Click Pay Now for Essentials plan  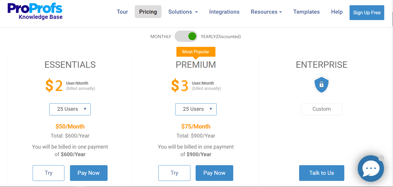[89, 173]
